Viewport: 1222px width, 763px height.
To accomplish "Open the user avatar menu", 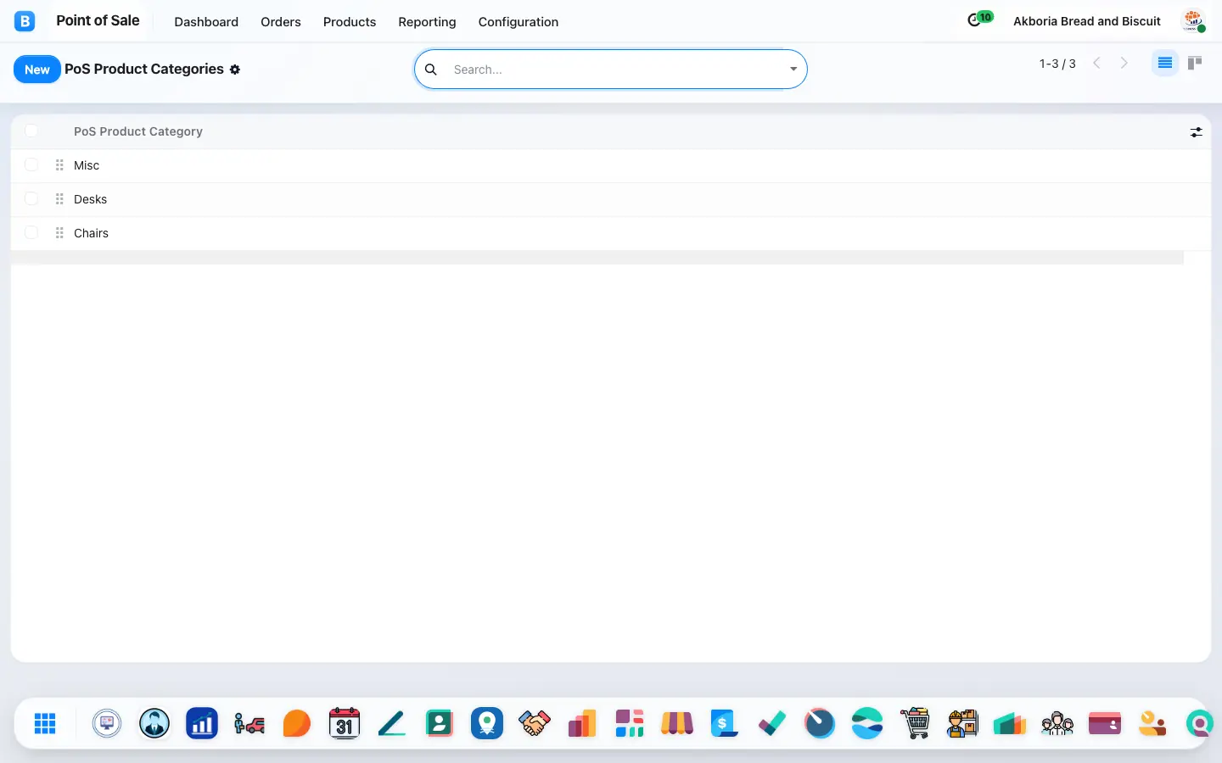I will 1194,21.
